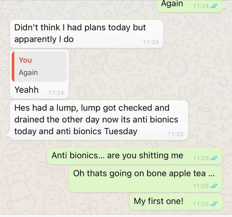Click 11:25 timestamp on lump message
232x217 pixels.
pos(175,134)
